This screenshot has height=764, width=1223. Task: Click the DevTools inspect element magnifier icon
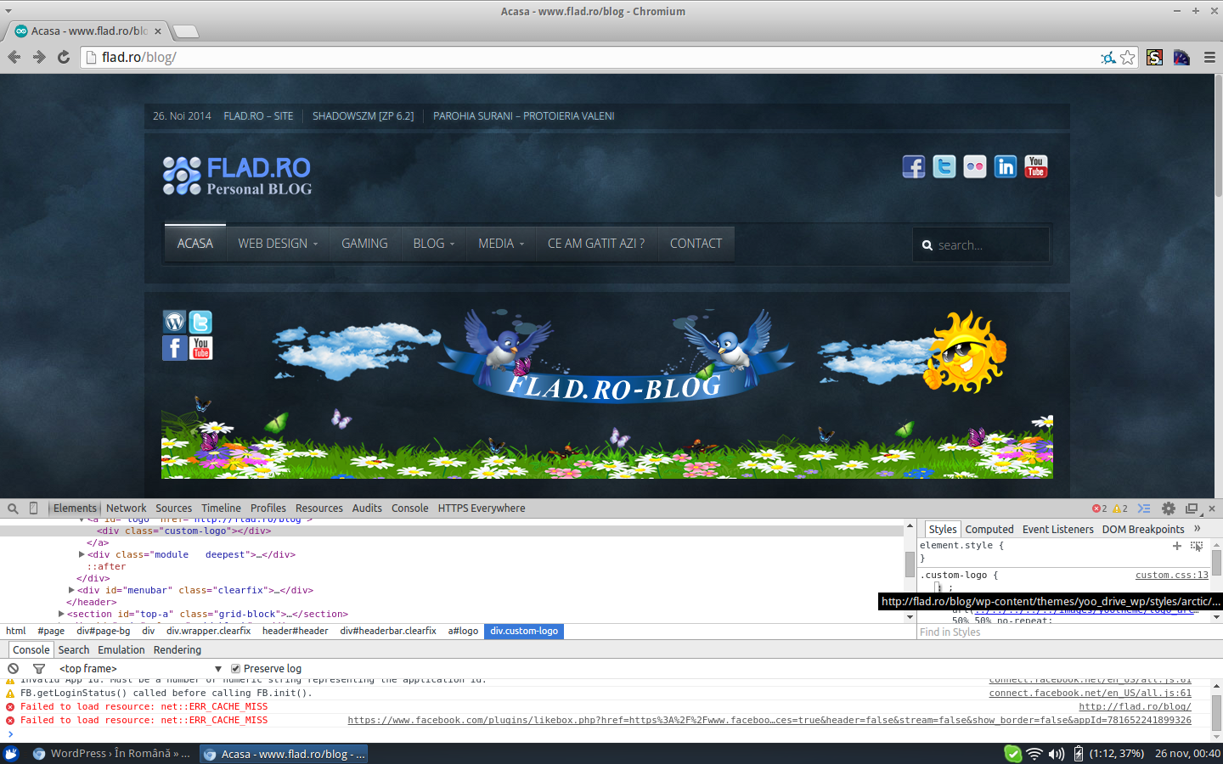coord(13,508)
